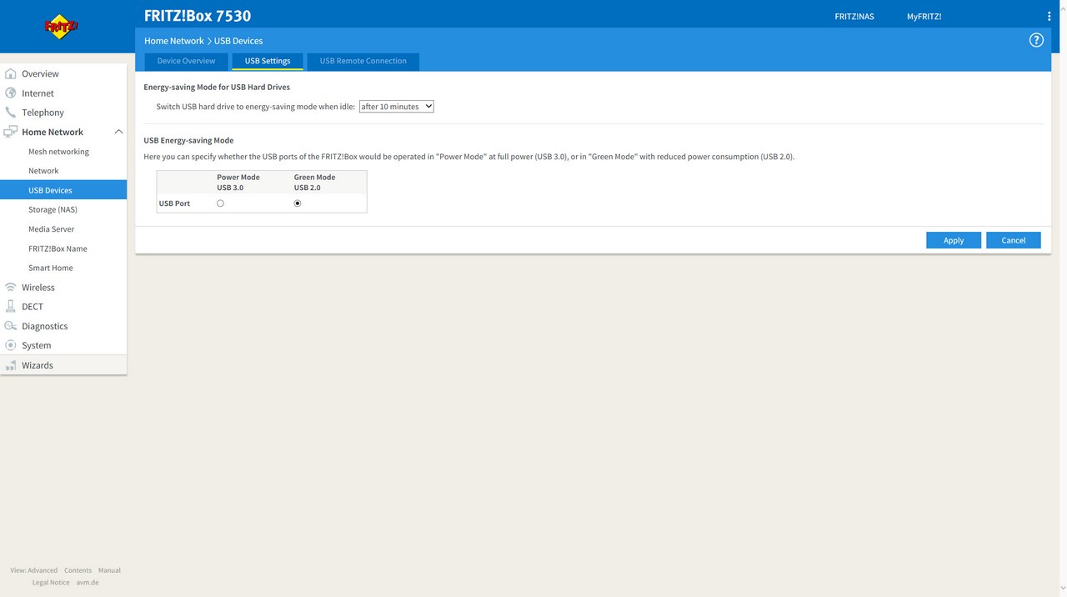Click the Wizards icon
The image size is (1067, 597).
(x=11, y=365)
